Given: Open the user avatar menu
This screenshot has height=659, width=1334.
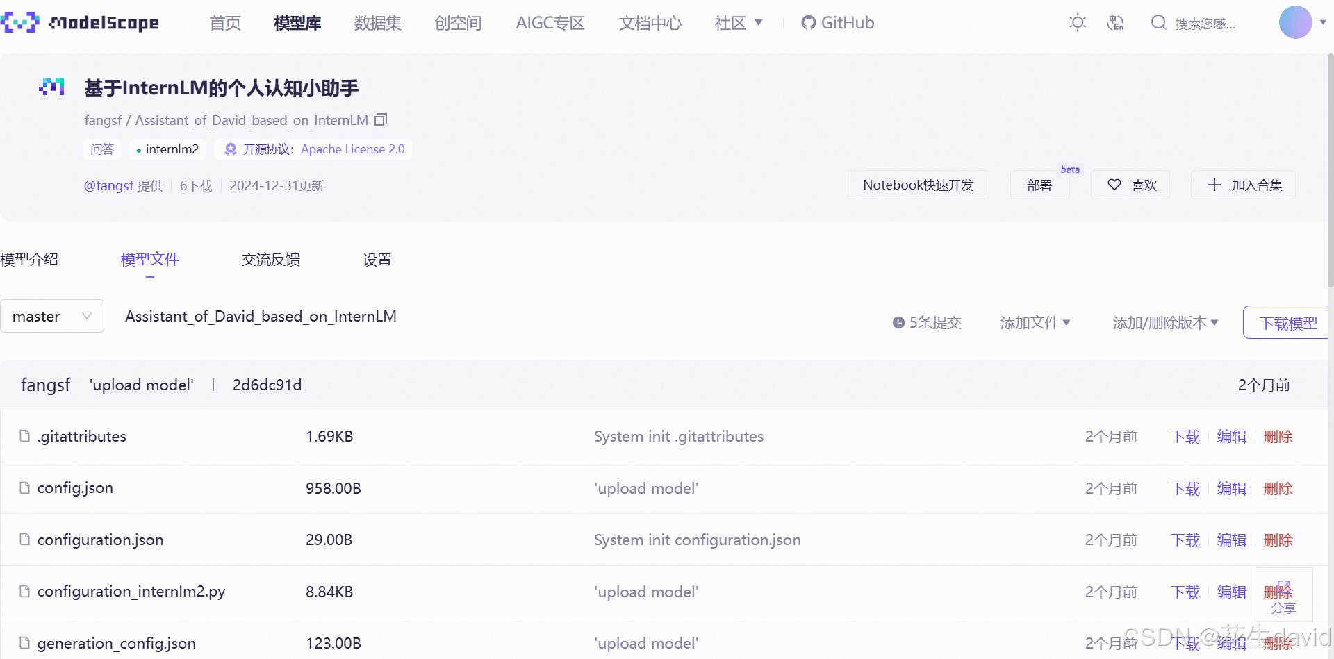Looking at the screenshot, I should 1295,22.
